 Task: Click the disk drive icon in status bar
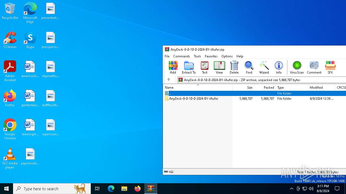tap(166, 172)
